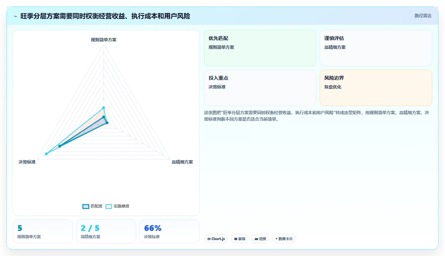Viewport: 445px width, 256px height.
Task: Click the 实施难度 point on the top axis
Action: [103, 108]
